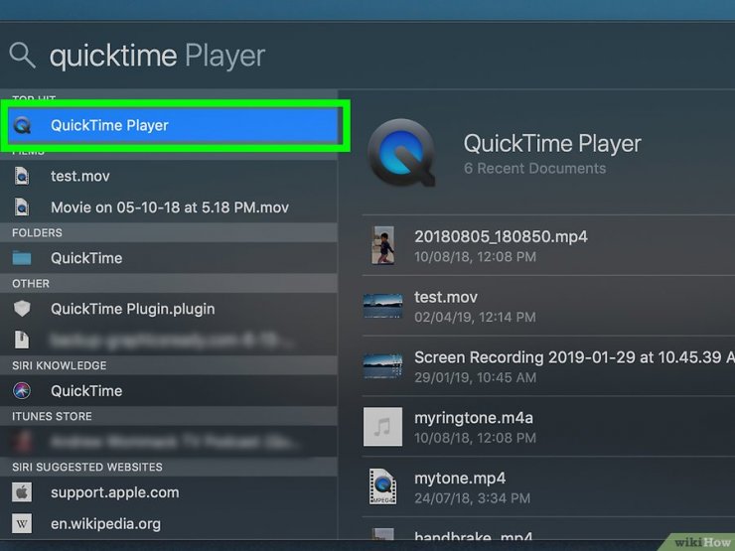Click the myringtone.m4a music note icon

pyautogui.click(x=383, y=426)
